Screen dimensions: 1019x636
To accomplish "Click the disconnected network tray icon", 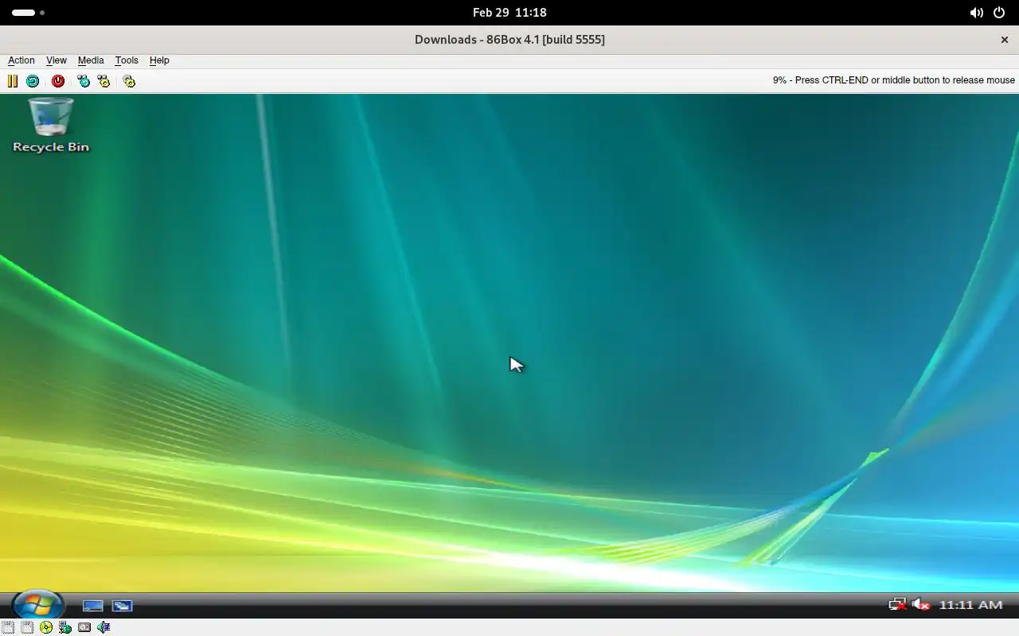I will (898, 605).
